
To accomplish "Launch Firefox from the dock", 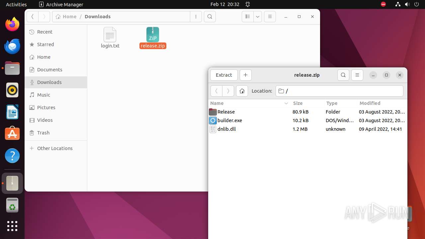I will [x=12, y=24].
